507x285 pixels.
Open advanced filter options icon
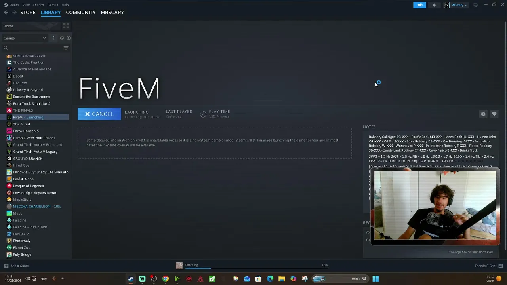point(66,48)
